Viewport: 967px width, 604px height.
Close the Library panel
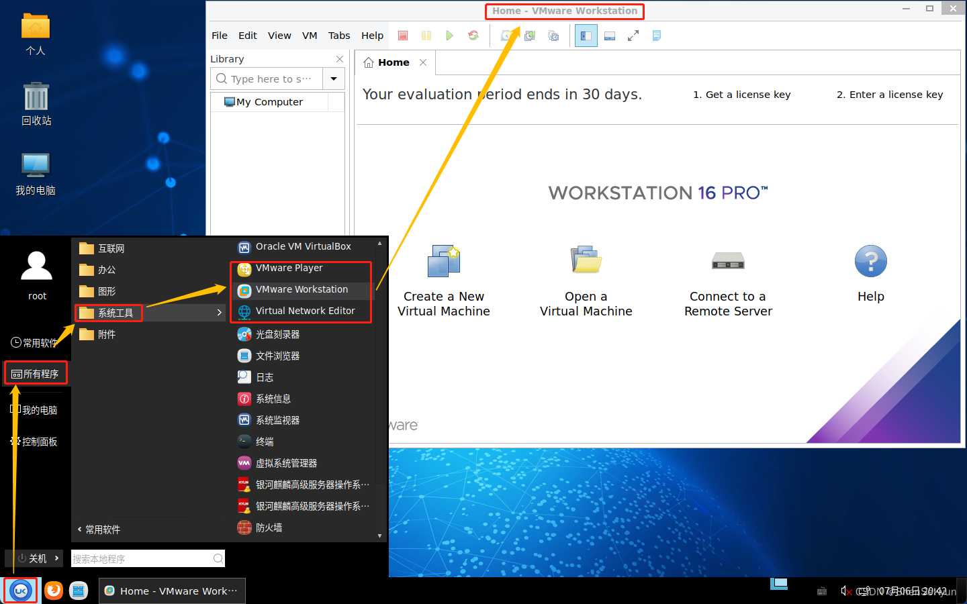pos(340,59)
